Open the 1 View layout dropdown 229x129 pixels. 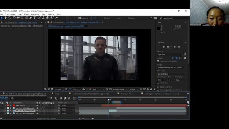pyautogui.click(x=134, y=89)
